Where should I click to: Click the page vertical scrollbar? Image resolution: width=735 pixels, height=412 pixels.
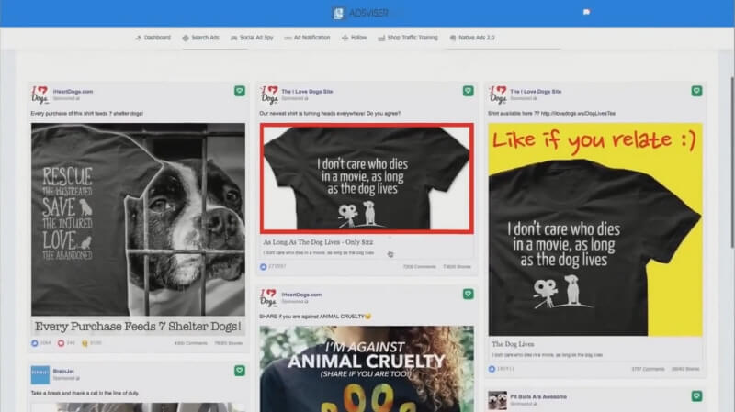pos(732,161)
